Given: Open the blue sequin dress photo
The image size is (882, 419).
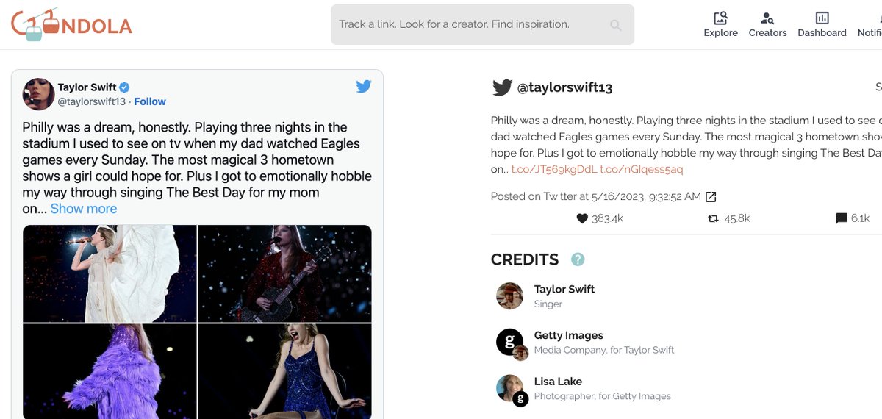Looking at the screenshot, I should click(x=284, y=371).
